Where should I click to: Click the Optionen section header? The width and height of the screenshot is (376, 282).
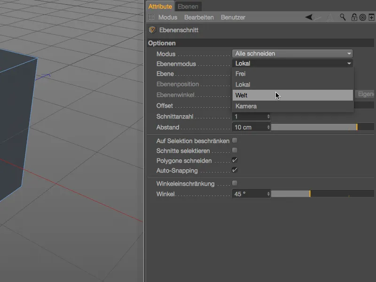pyautogui.click(x=261, y=43)
